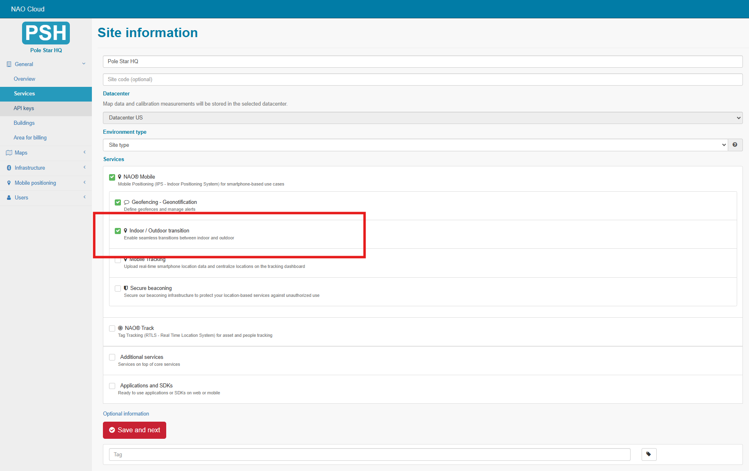Click the Users menu label
Screen dimensions: 749x471
pos(22,197)
